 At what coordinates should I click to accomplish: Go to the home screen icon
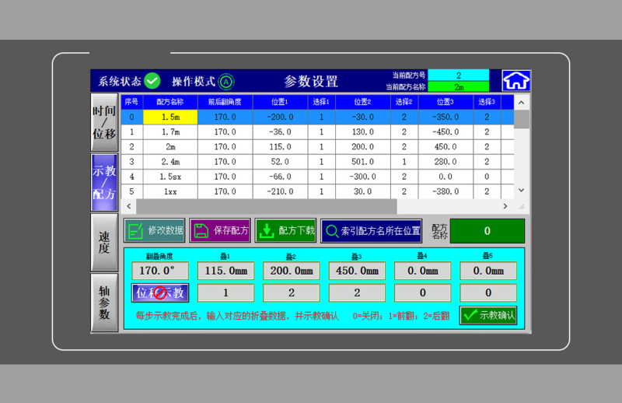[x=515, y=81]
